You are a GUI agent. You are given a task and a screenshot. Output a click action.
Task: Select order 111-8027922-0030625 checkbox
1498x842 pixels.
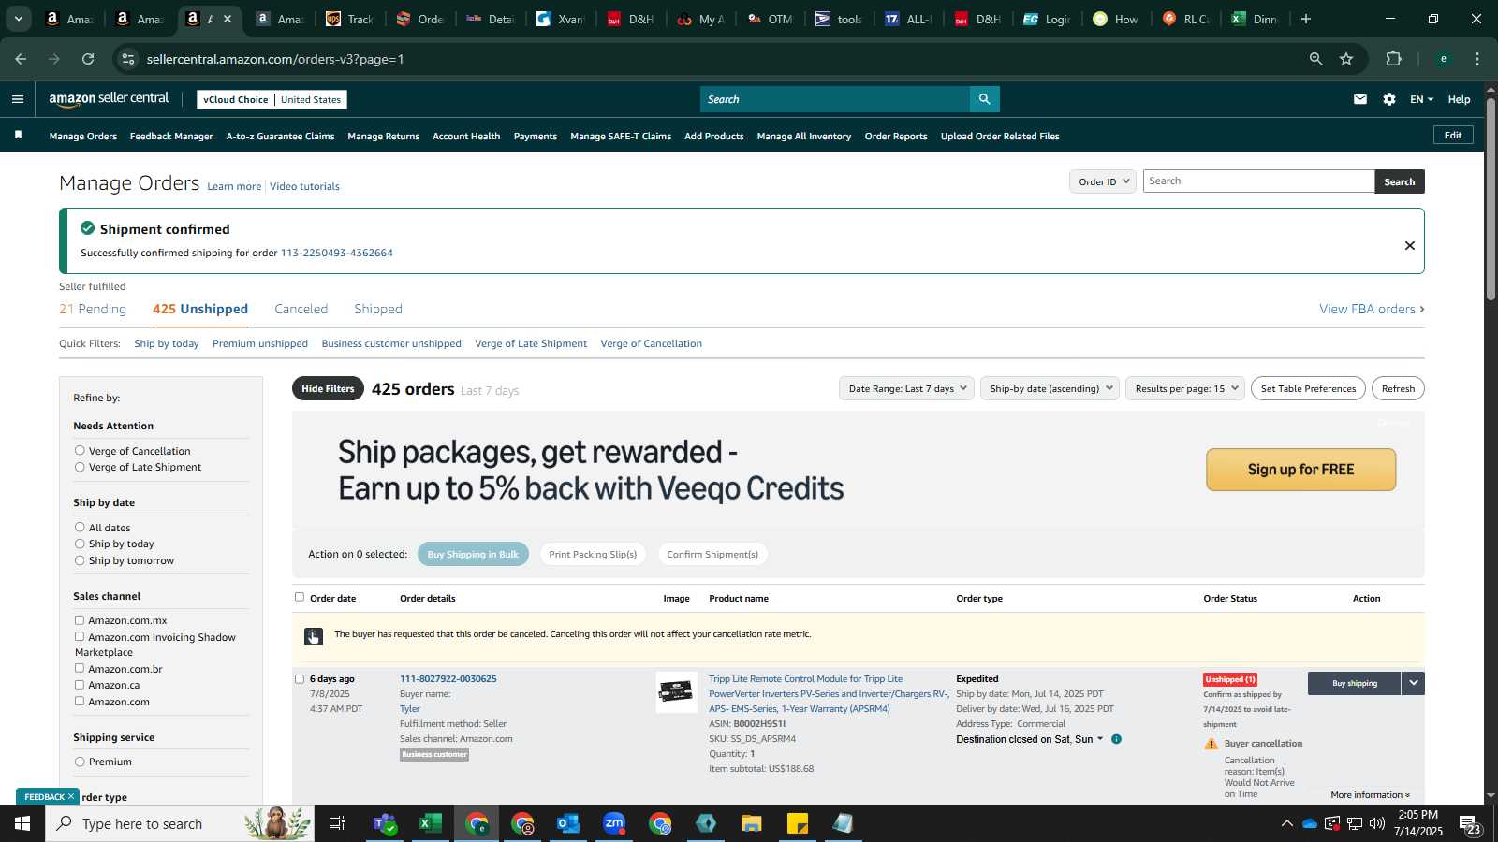pyautogui.click(x=300, y=679)
